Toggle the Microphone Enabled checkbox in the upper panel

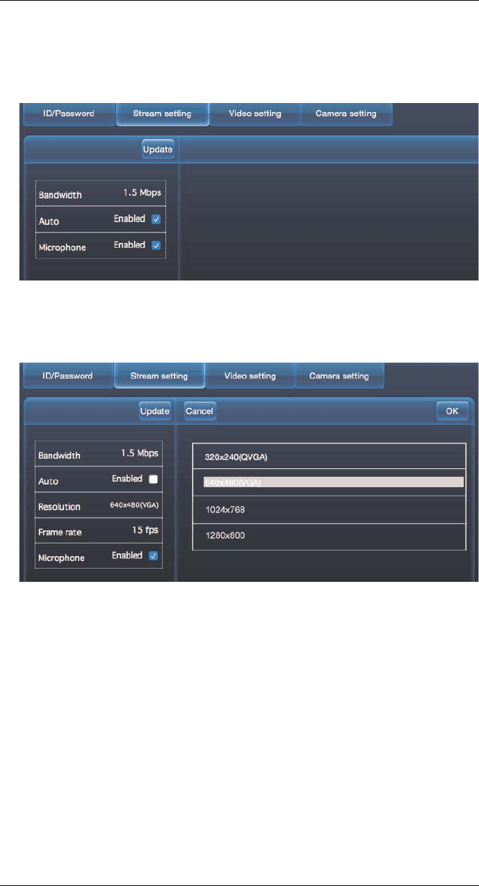click(156, 245)
